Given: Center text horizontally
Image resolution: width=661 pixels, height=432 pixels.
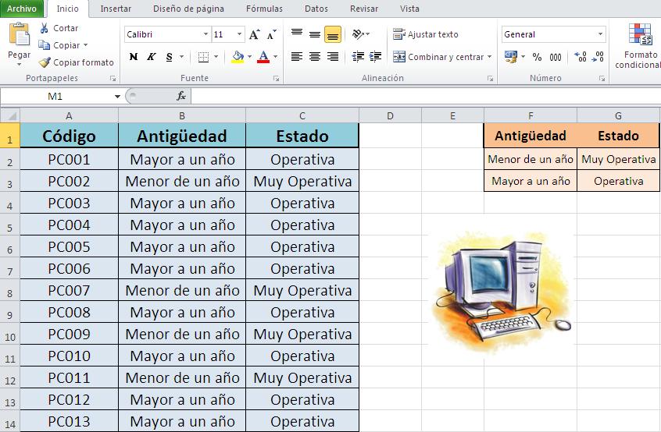Looking at the screenshot, I should pos(314,57).
